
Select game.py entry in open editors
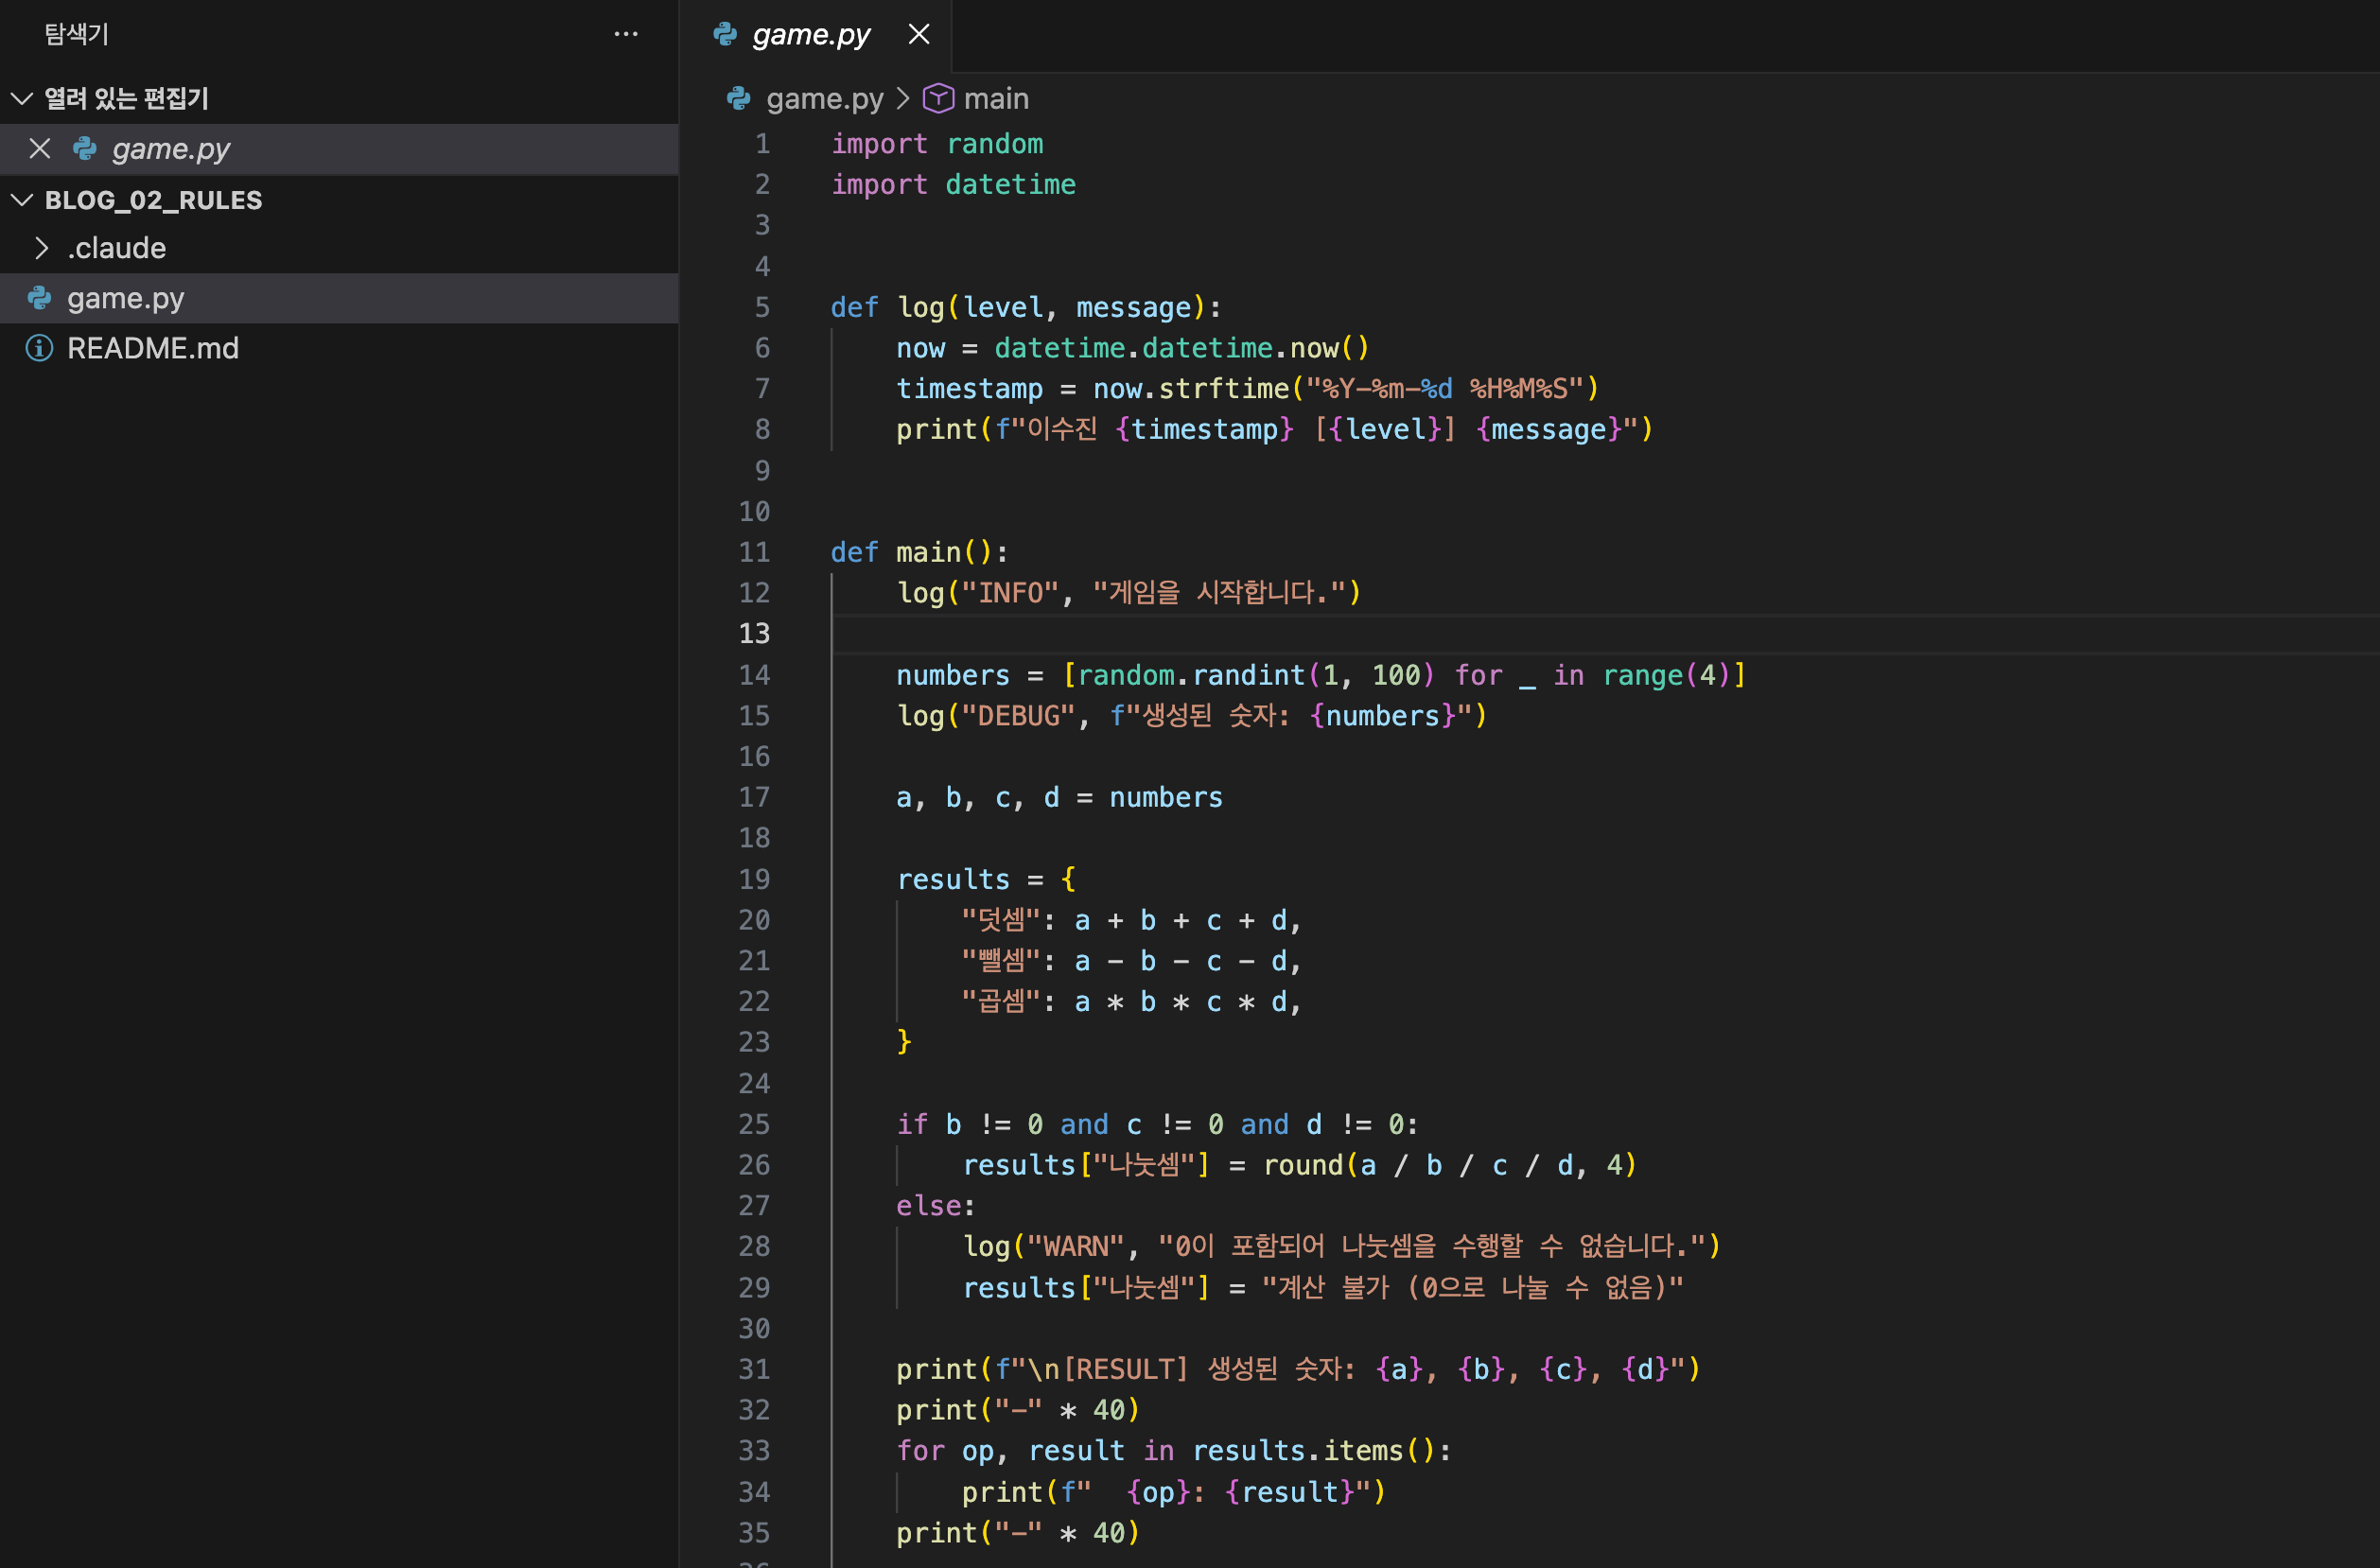170,149
